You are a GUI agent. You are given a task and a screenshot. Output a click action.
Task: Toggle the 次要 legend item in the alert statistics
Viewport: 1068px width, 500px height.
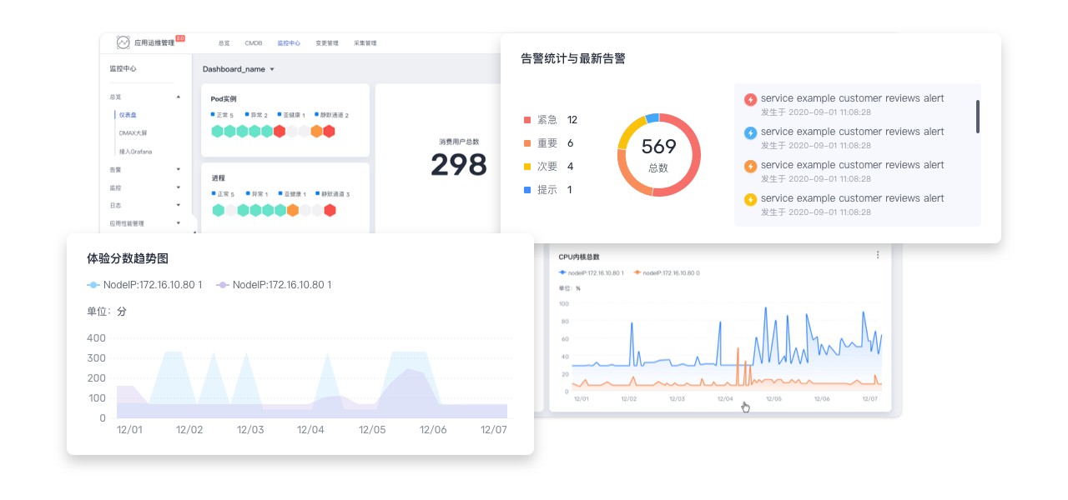pos(548,167)
